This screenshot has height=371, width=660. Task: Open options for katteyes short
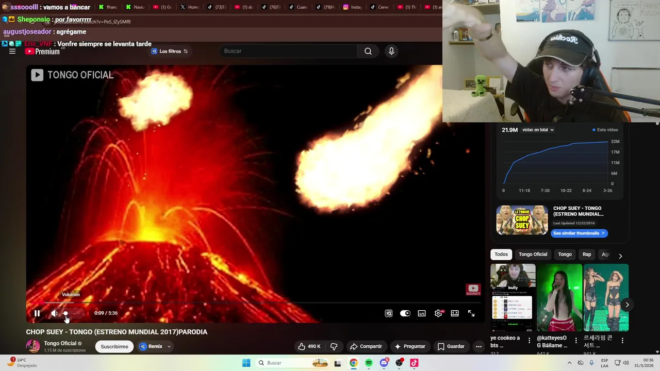tap(575, 341)
